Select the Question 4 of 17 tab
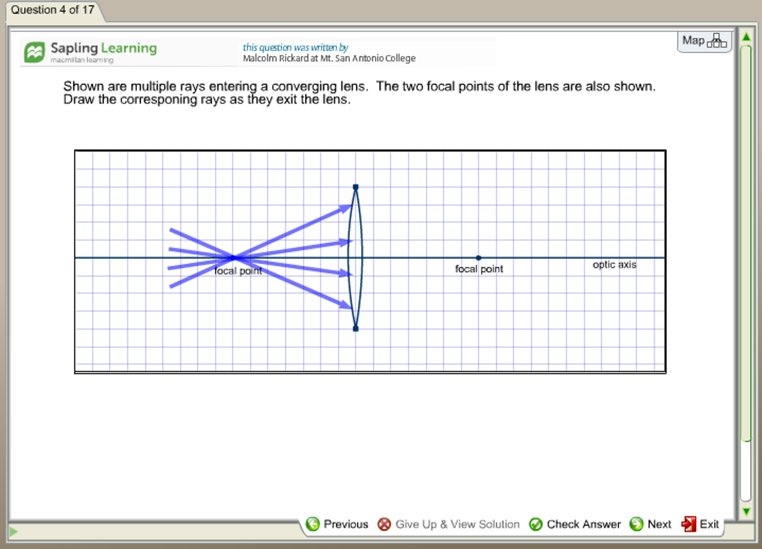Viewport: 762px width, 549px height. click(x=53, y=10)
